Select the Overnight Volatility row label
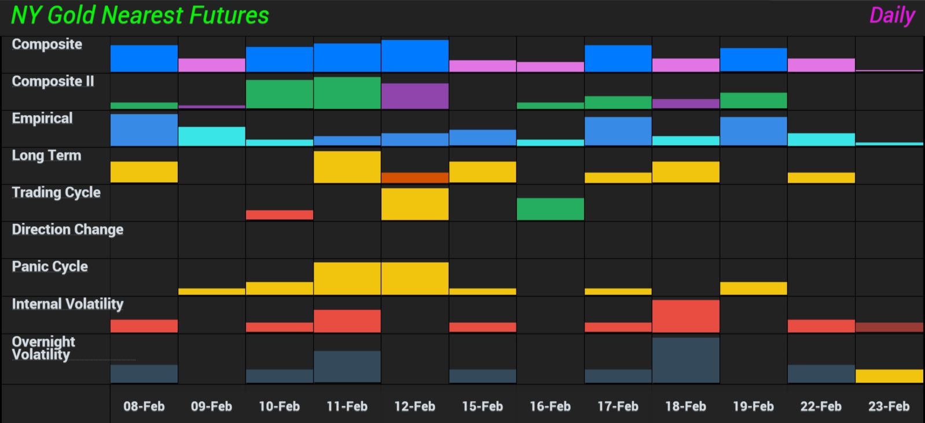 [x=43, y=348]
